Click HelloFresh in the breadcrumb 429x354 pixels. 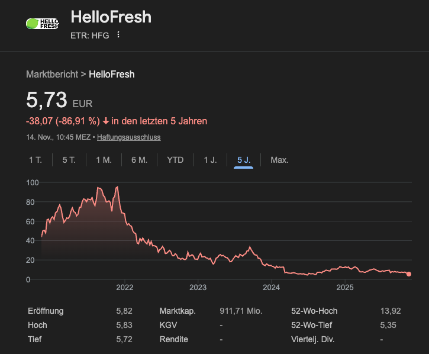point(112,74)
